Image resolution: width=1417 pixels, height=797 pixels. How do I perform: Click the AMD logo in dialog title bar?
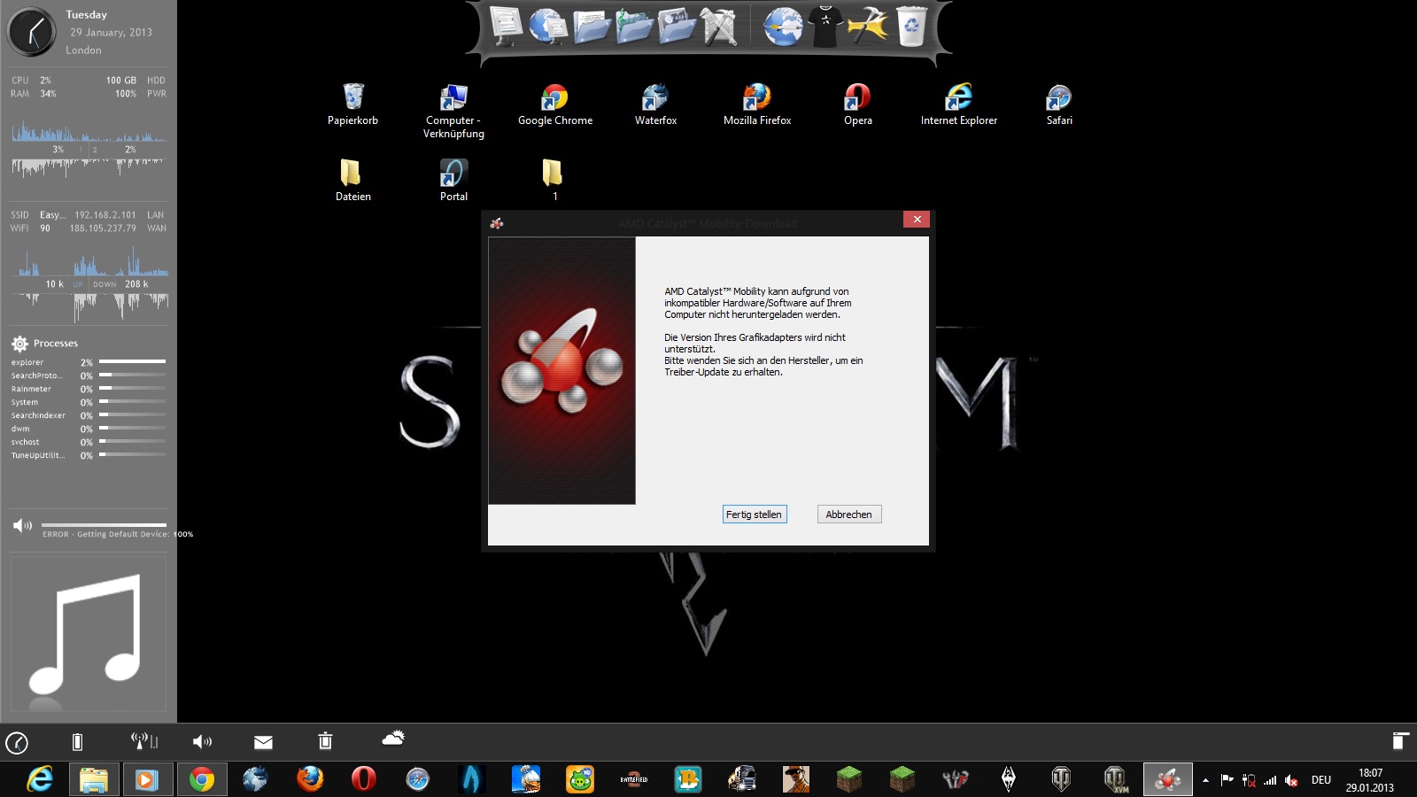pos(497,223)
